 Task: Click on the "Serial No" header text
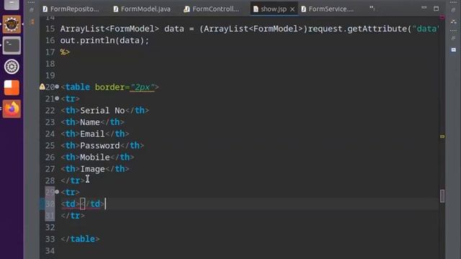point(102,110)
